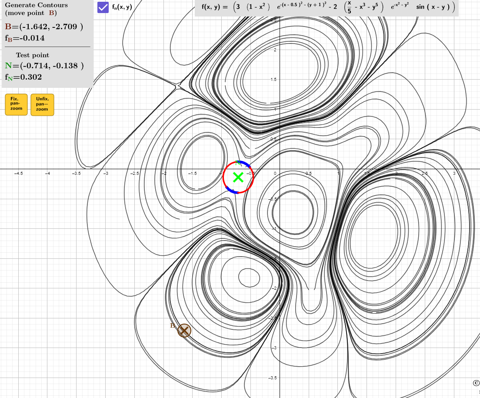Click the Fix. pan-zoom button
This screenshot has width=480, height=398.
[16, 104]
